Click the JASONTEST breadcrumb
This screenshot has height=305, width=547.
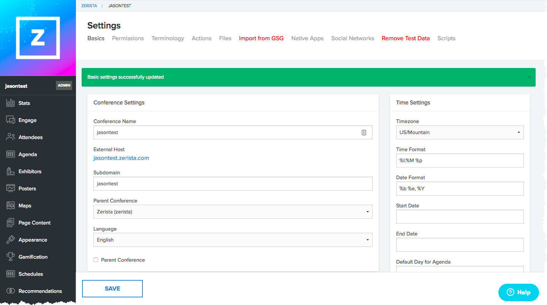click(120, 6)
